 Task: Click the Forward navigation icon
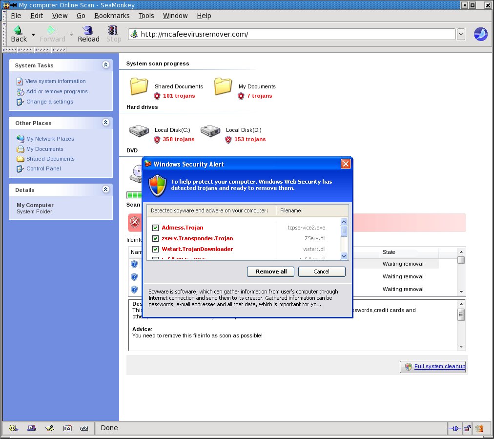coord(51,30)
